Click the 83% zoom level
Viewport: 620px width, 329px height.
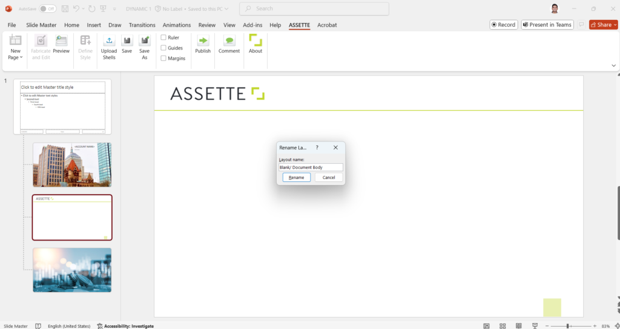pyautogui.click(x=605, y=326)
